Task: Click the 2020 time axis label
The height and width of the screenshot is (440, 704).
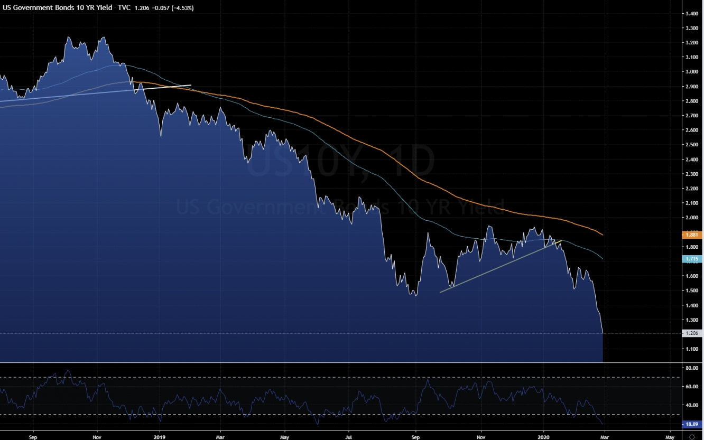Action: point(544,437)
